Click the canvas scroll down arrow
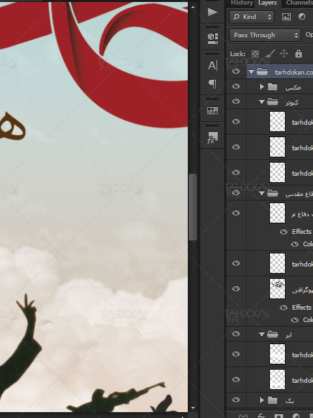This screenshot has height=418, width=313. point(193,408)
